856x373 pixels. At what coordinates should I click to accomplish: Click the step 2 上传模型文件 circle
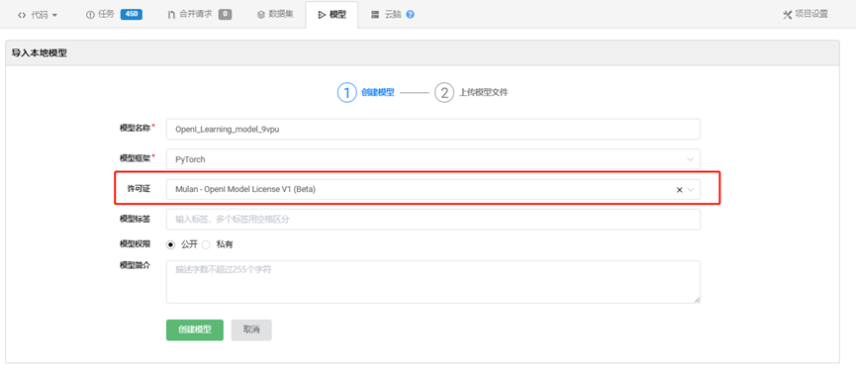click(443, 92)
